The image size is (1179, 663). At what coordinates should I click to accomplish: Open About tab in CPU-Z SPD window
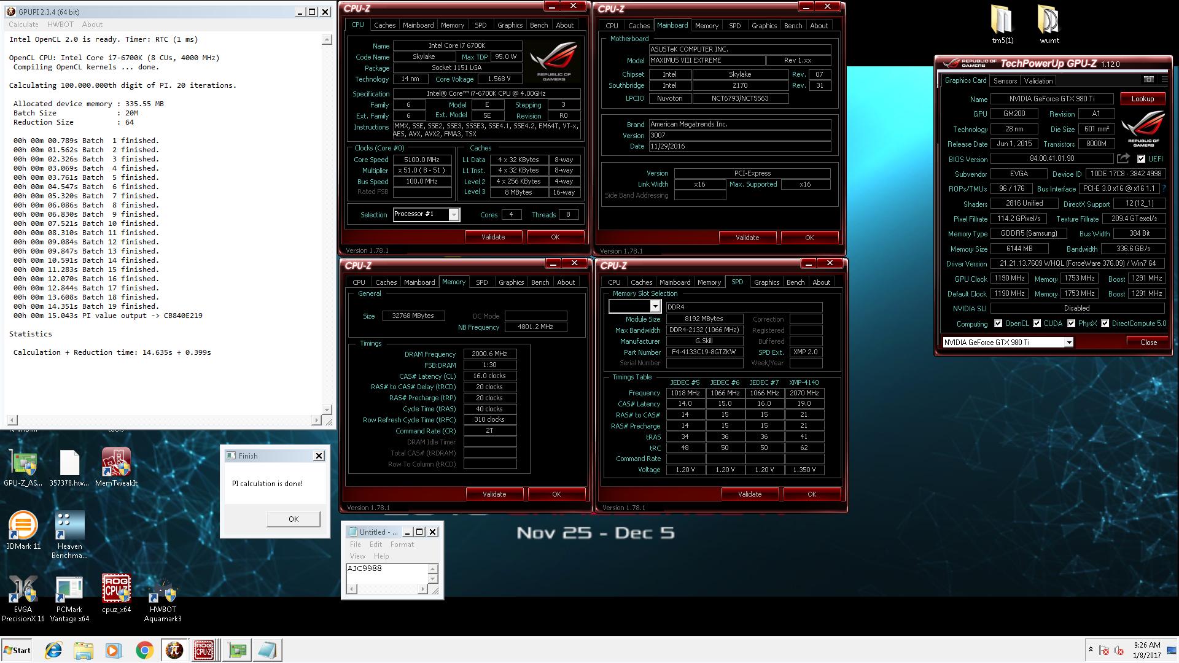[x=821, y=282]
